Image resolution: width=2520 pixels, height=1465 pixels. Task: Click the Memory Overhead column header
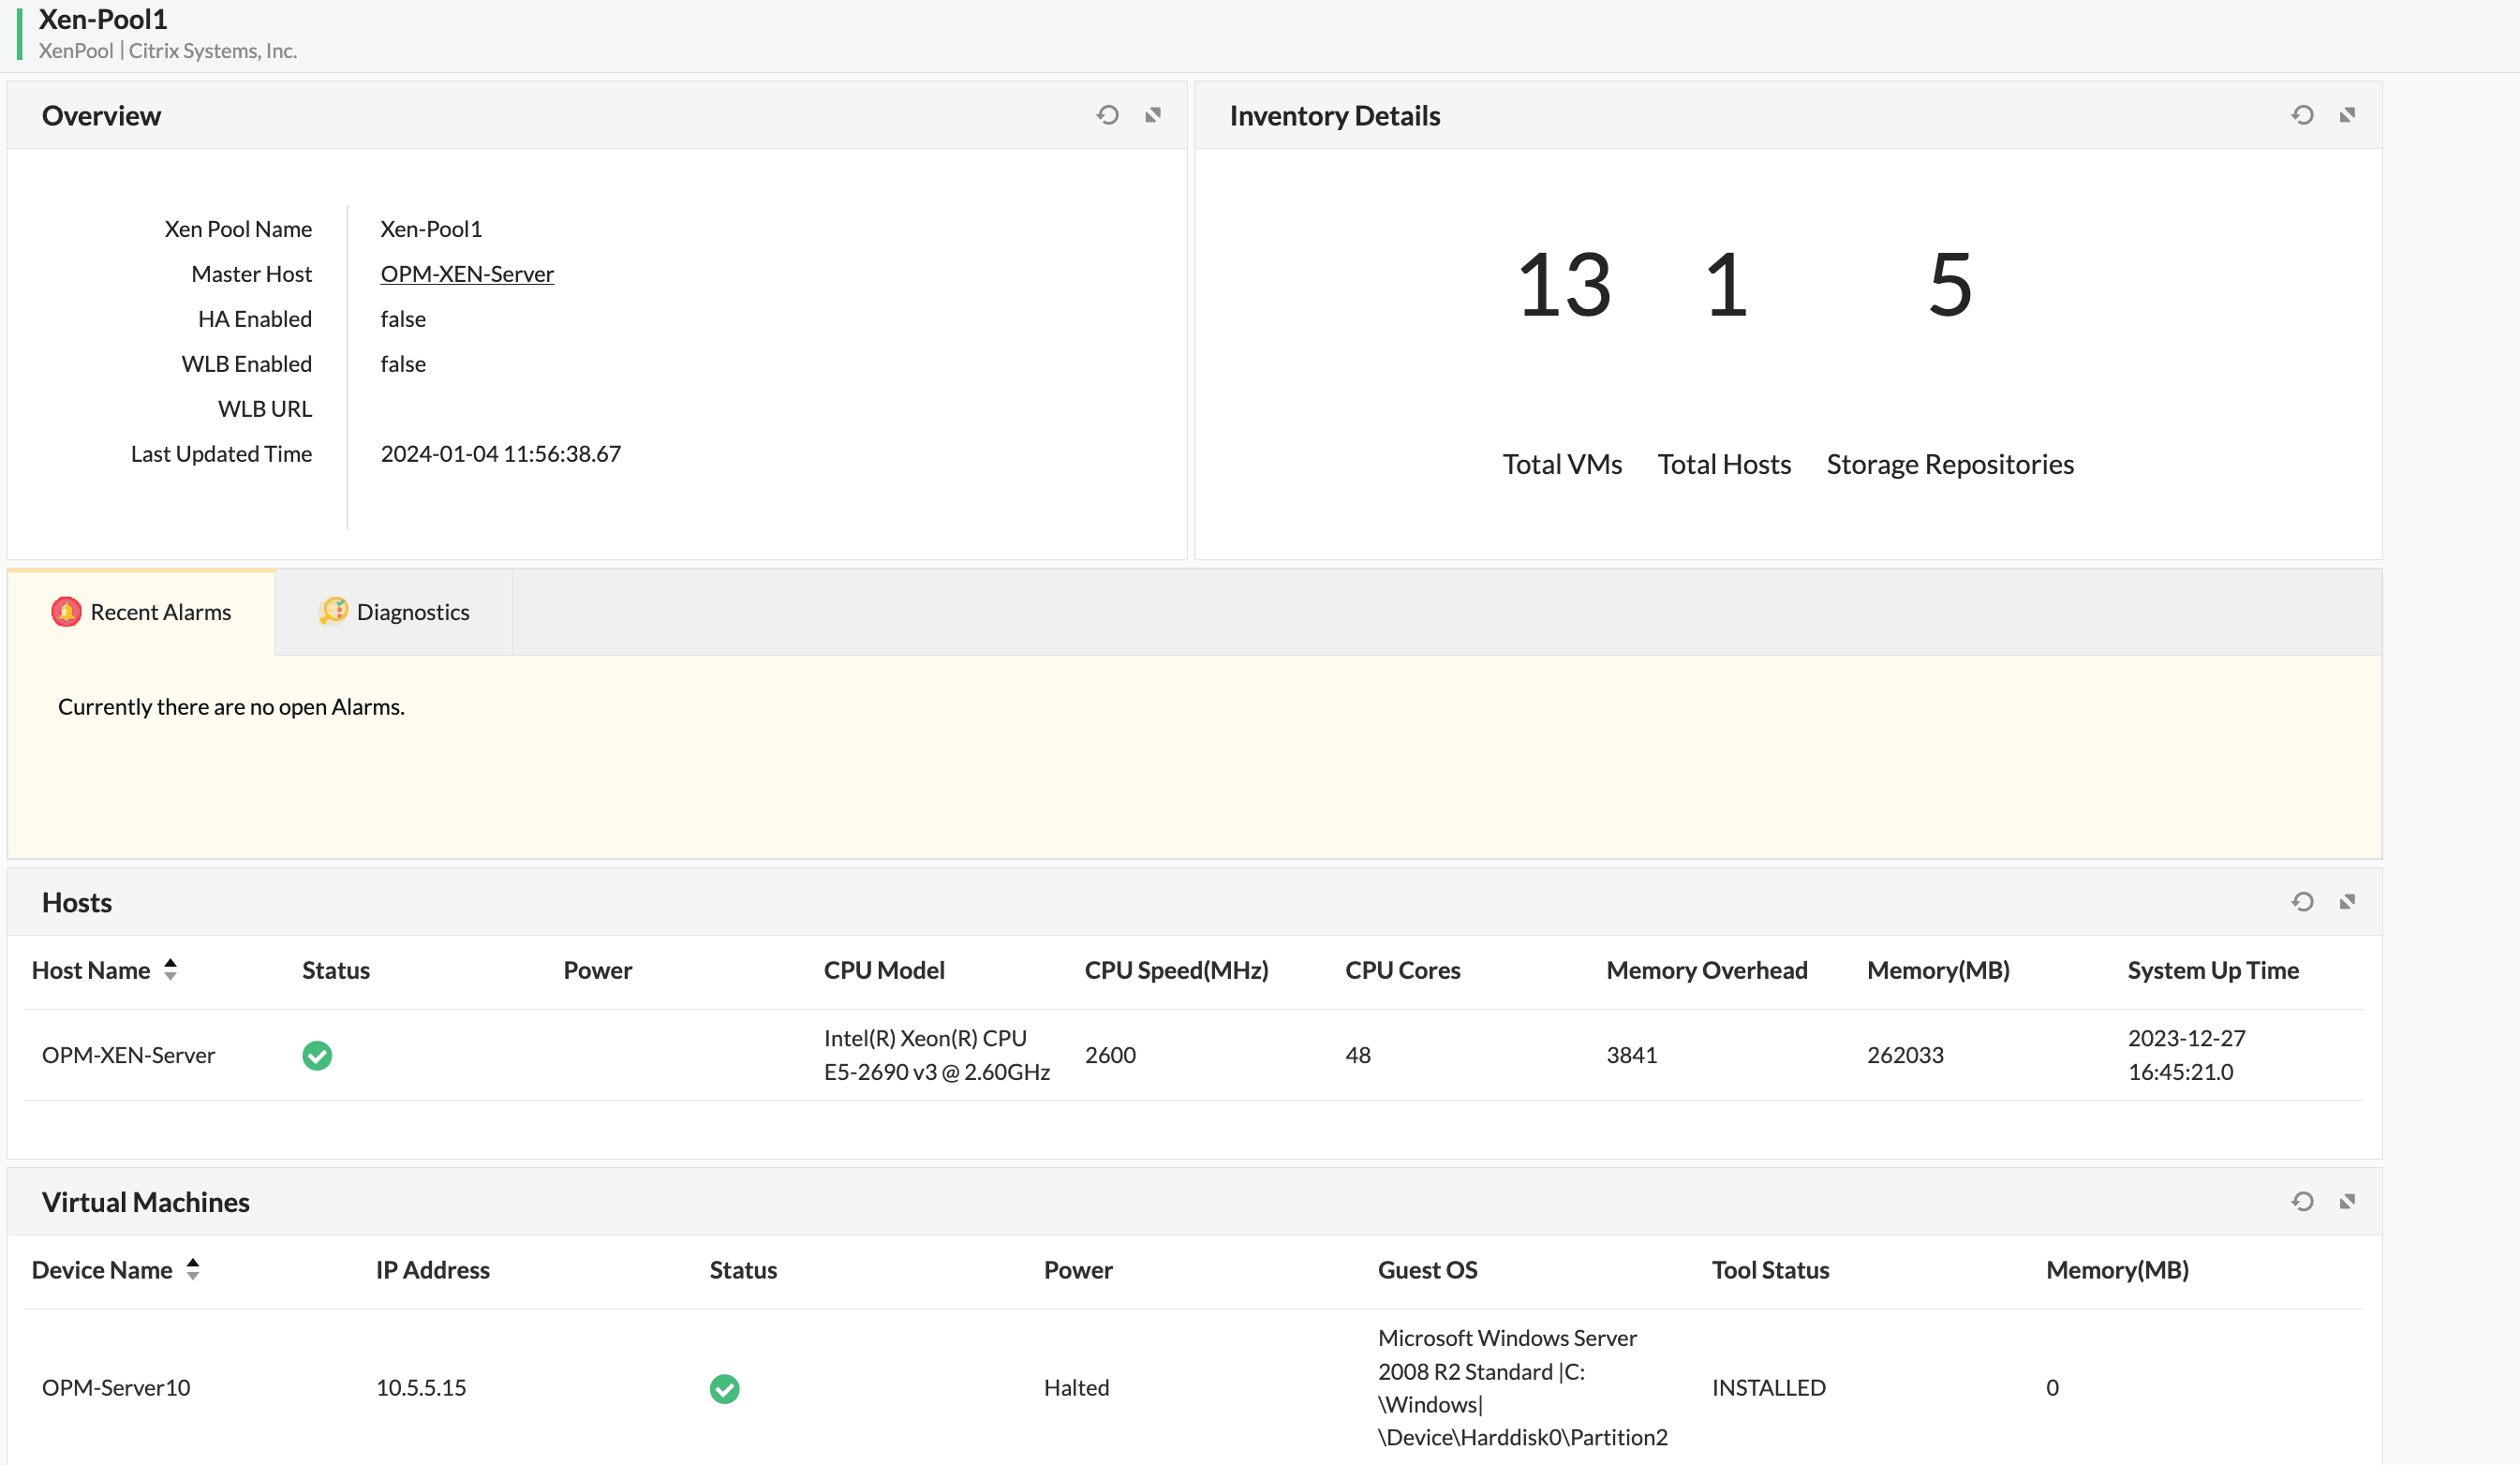point(1707,970)
